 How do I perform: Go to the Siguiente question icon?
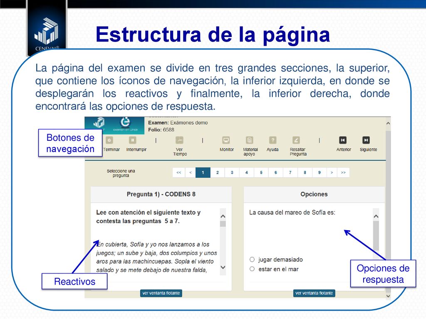pos(366,140)
